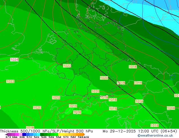Click the 510 legend value
This screenshot has width=179, height=138.
(x=29, y=137)
